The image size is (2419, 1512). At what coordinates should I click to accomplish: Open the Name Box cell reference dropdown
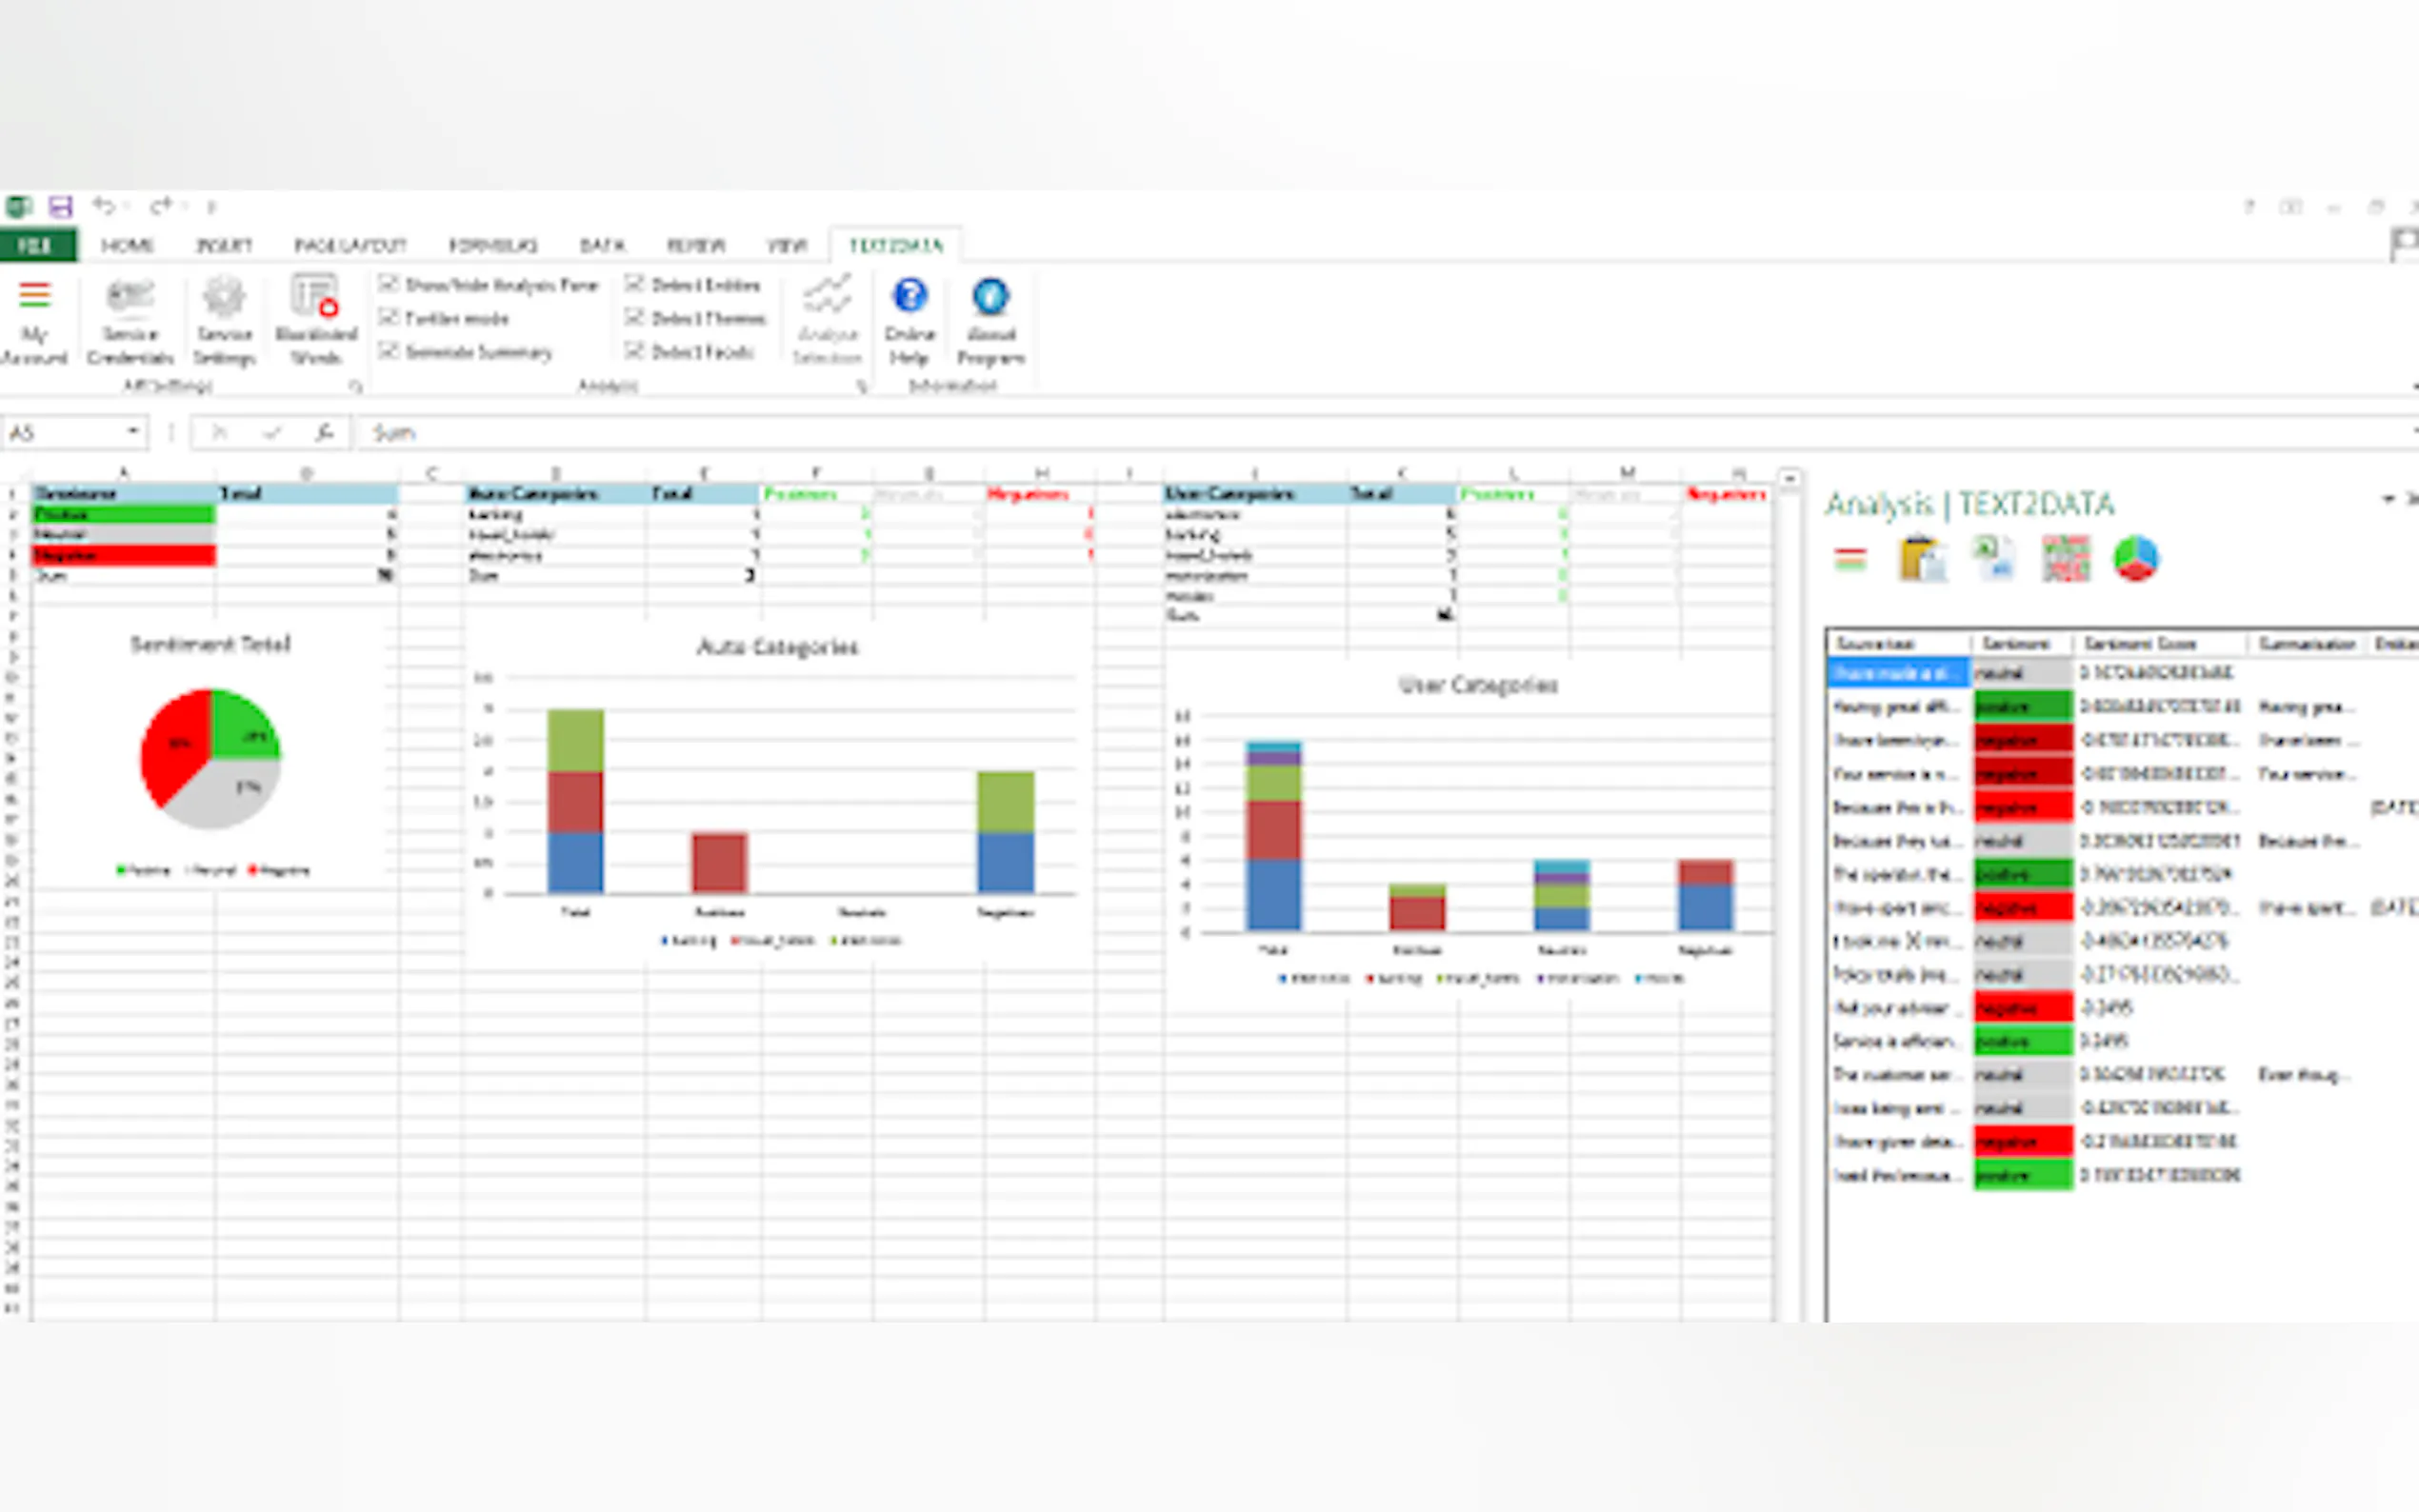tap(133, 432)
